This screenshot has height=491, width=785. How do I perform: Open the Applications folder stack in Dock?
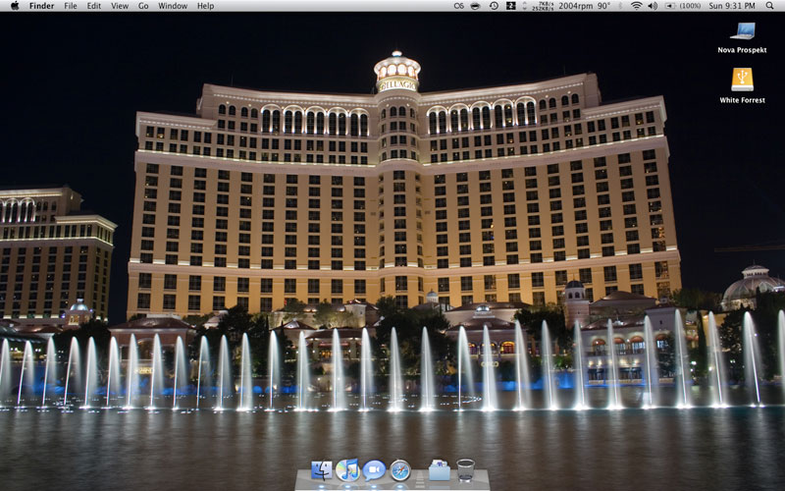pyautogui.click(x=439, y=470)
